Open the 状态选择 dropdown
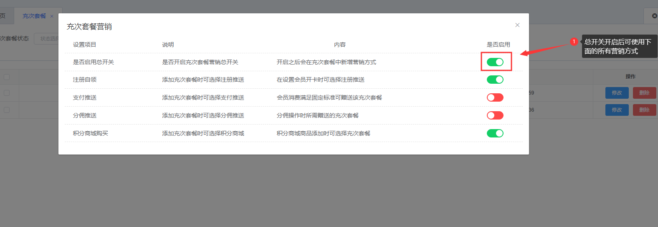 pos(46,38)
